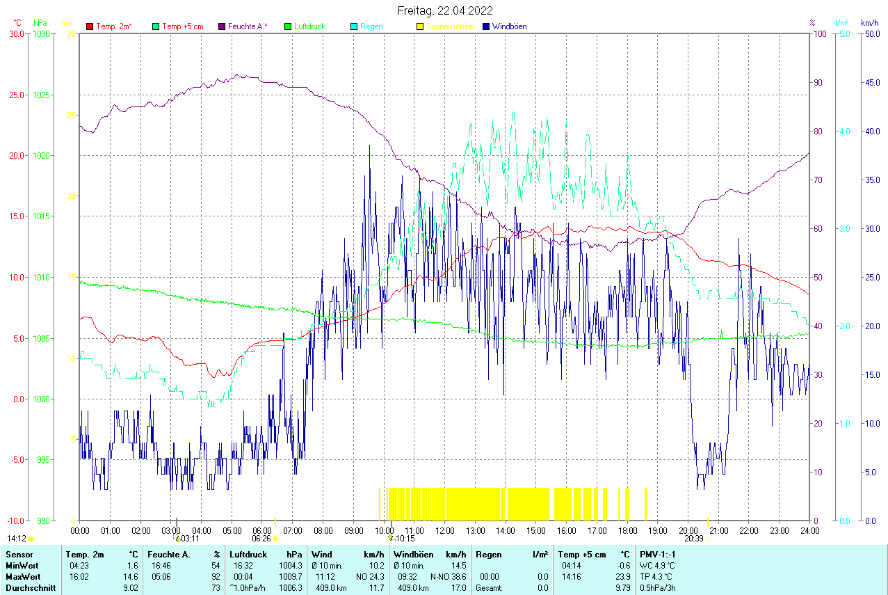Click the wind average value 11.7
888x595 pixels.
[x=376, y=588]
